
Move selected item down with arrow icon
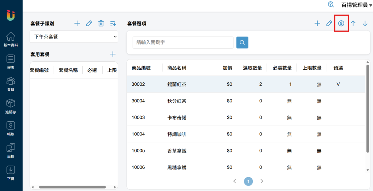(365, 24)
